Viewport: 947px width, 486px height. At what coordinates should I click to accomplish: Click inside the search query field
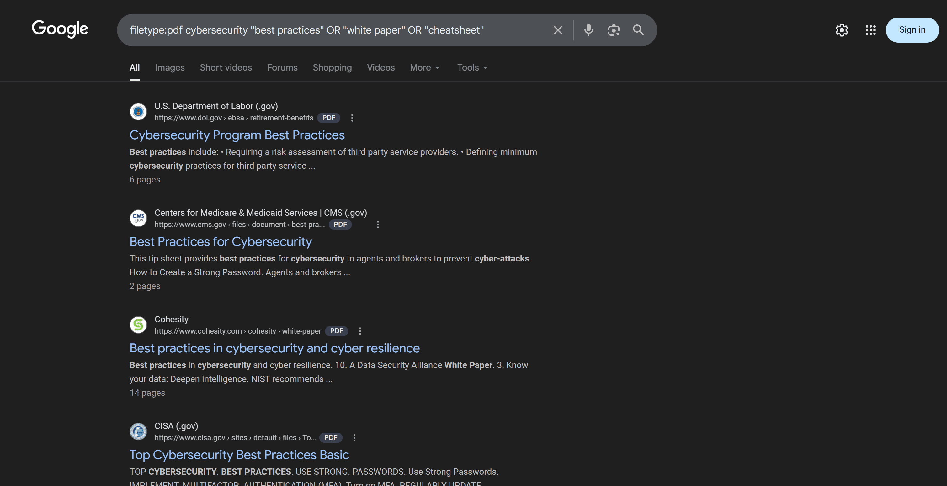(x=331, y=30)
